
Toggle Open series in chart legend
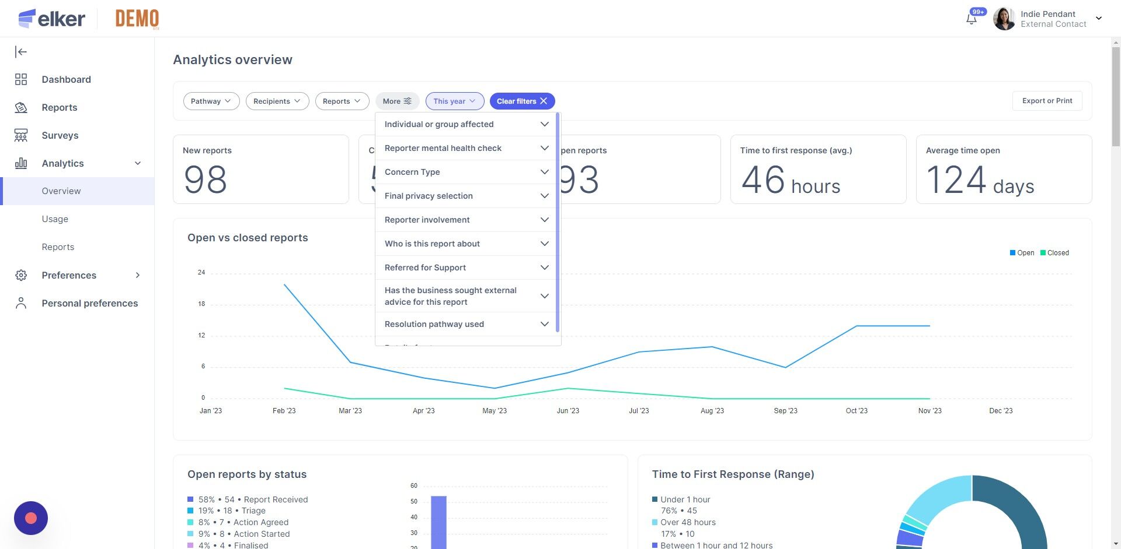coord(1022,253)
